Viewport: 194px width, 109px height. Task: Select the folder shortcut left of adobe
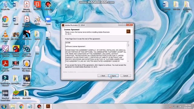point(37,35)
